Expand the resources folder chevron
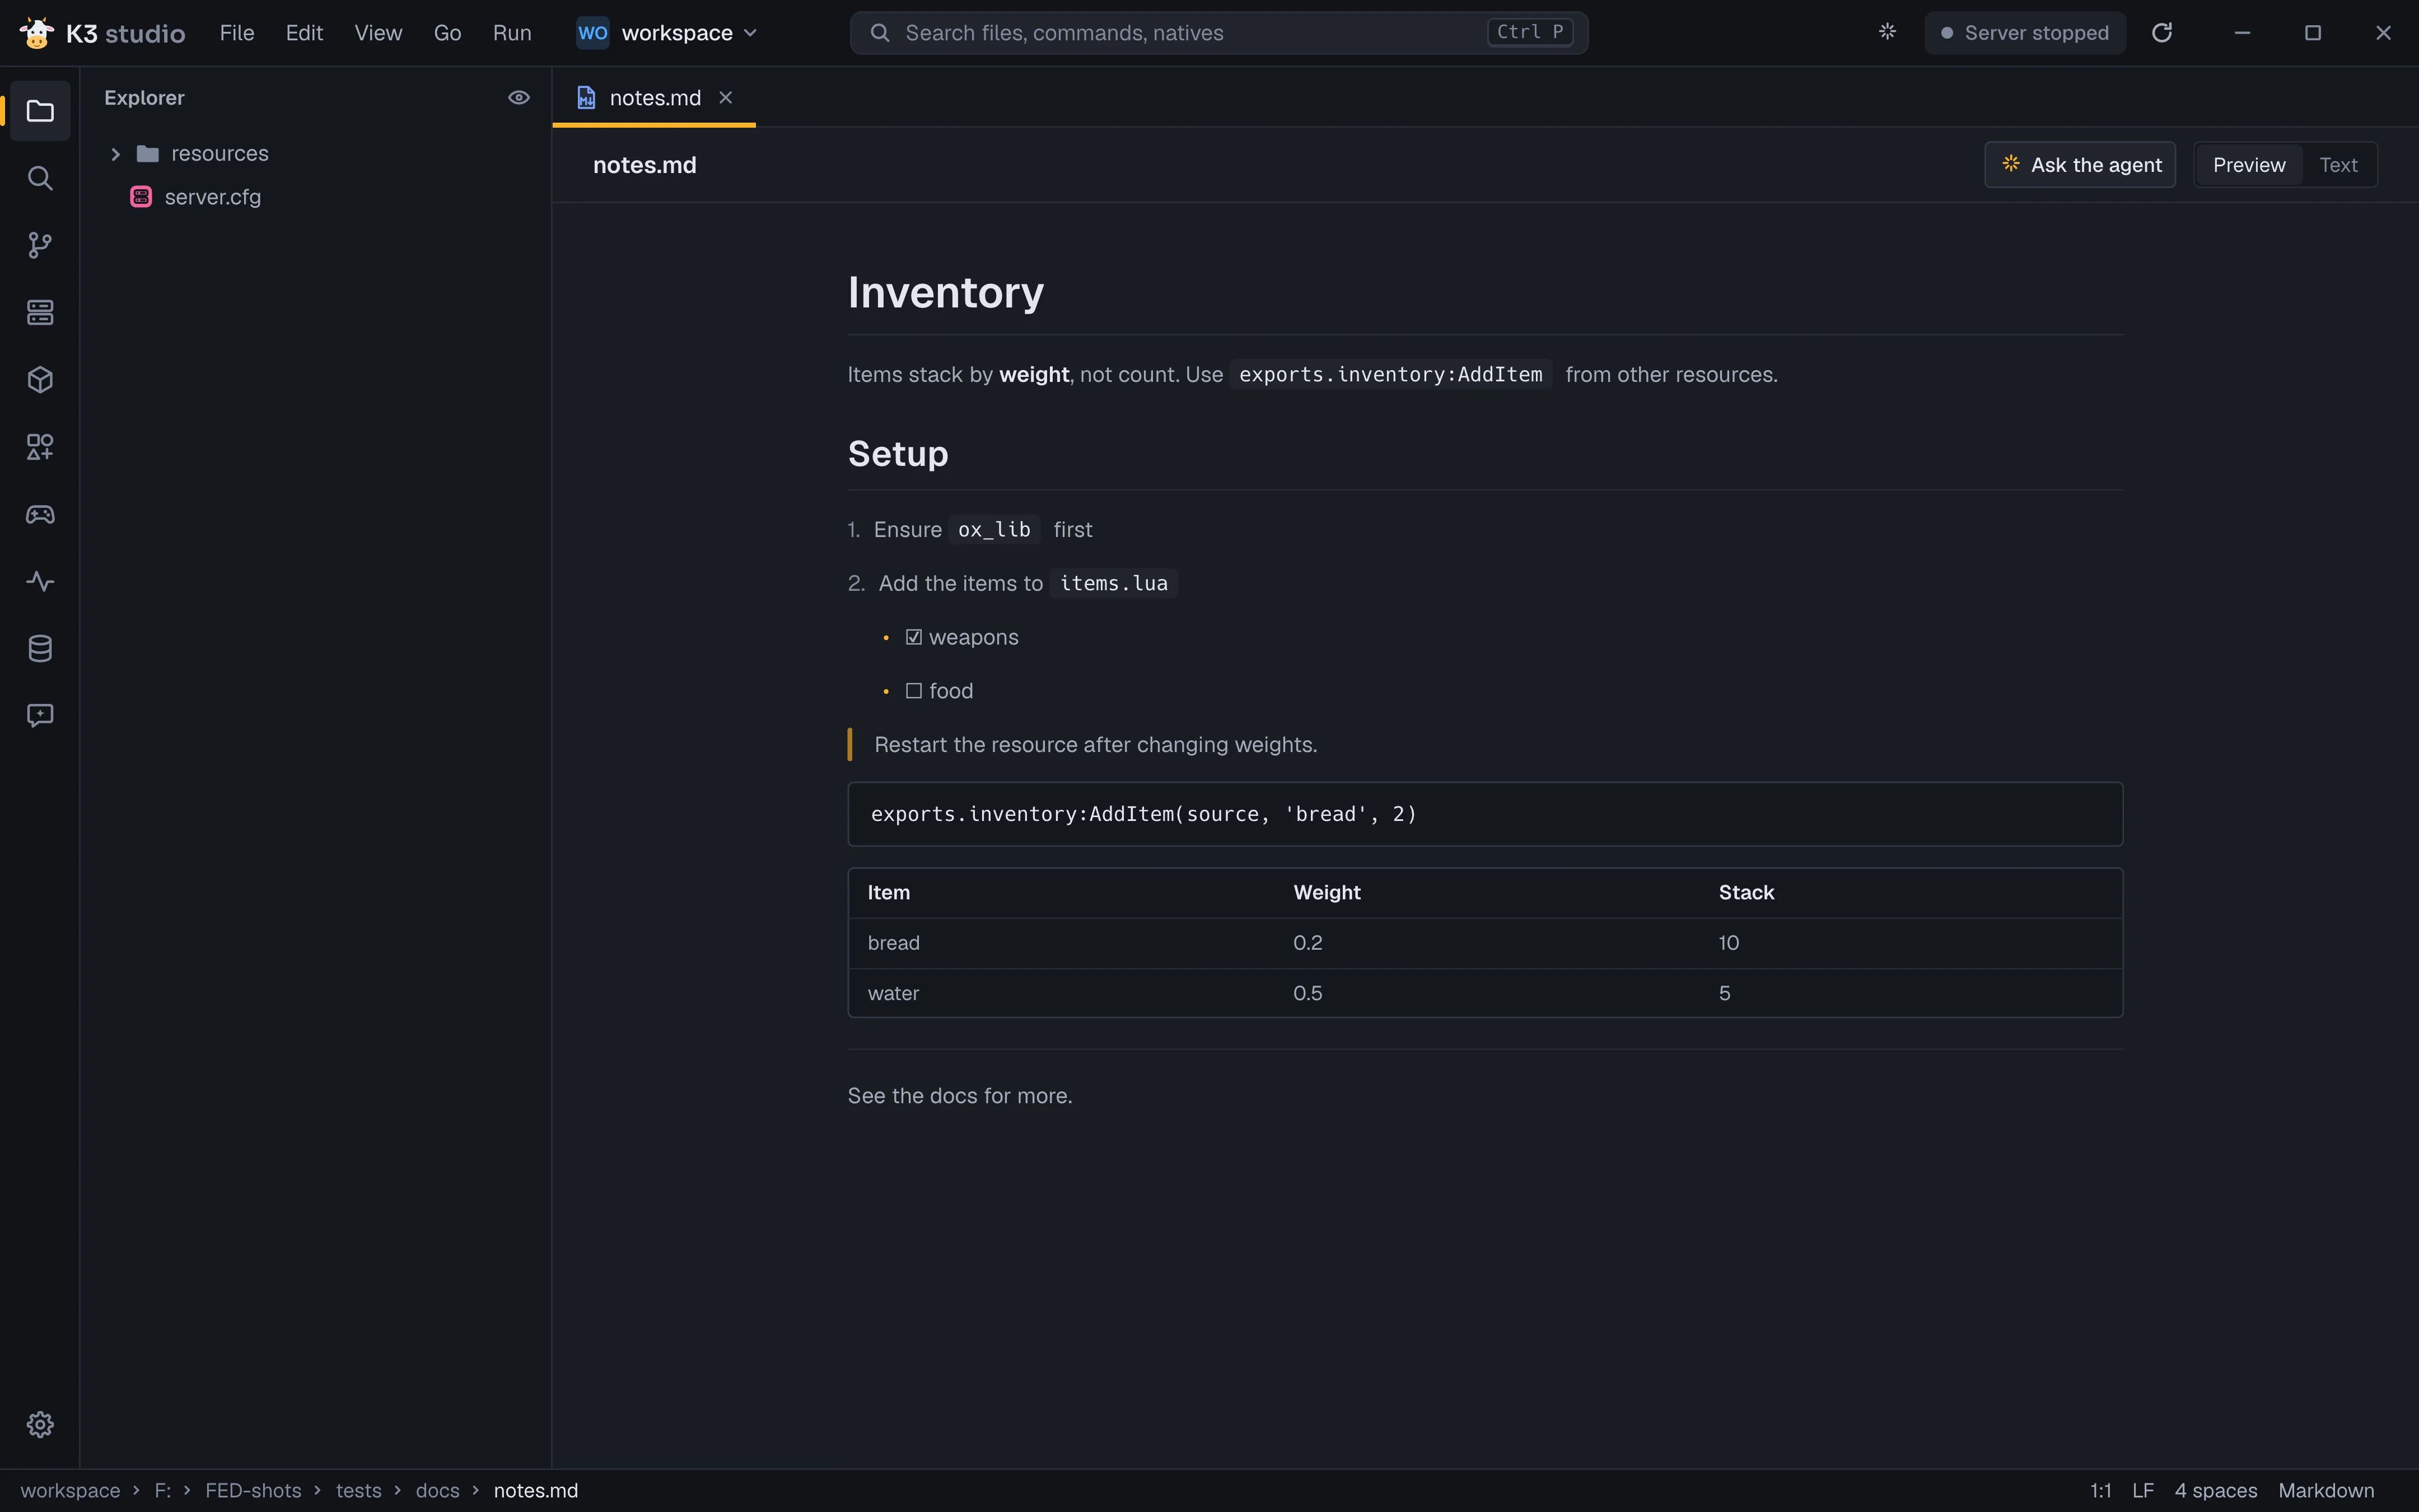 click(x=115, y=154)
